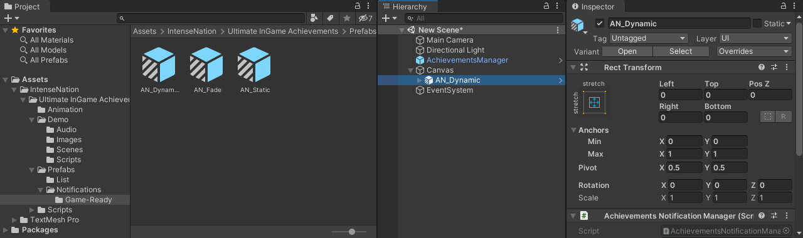The width and height of the screenshot is (803, 238).
Task: Collapse the Notifications folder
Action: 41,190
